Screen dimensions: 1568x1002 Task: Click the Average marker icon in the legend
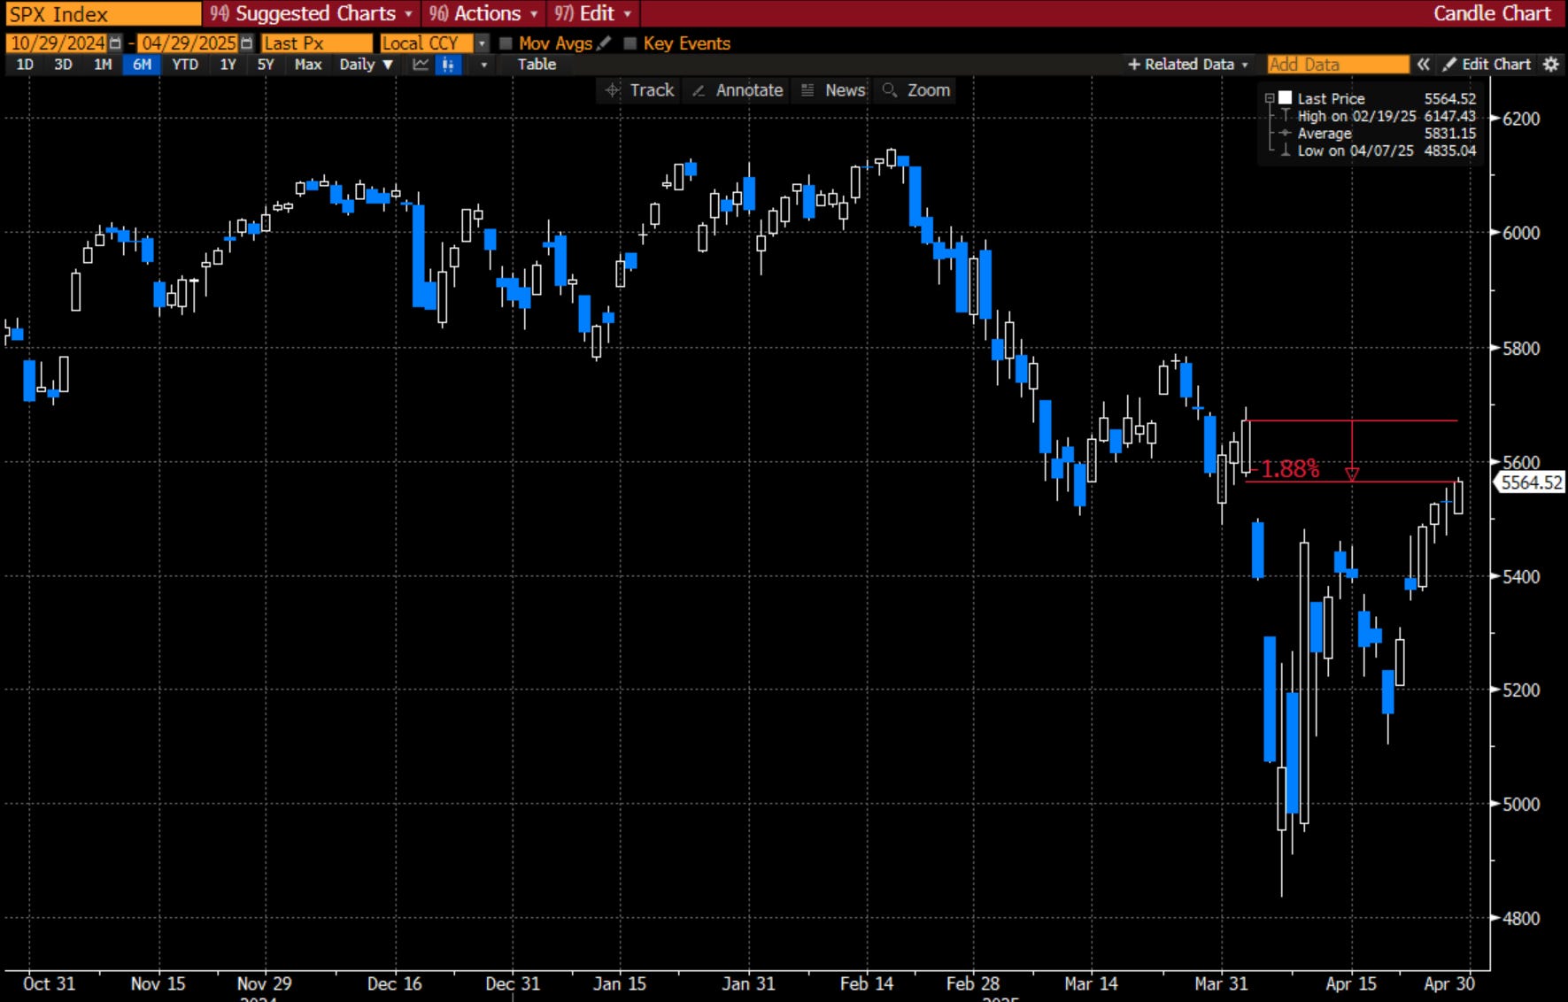[x=1285, y=133]
